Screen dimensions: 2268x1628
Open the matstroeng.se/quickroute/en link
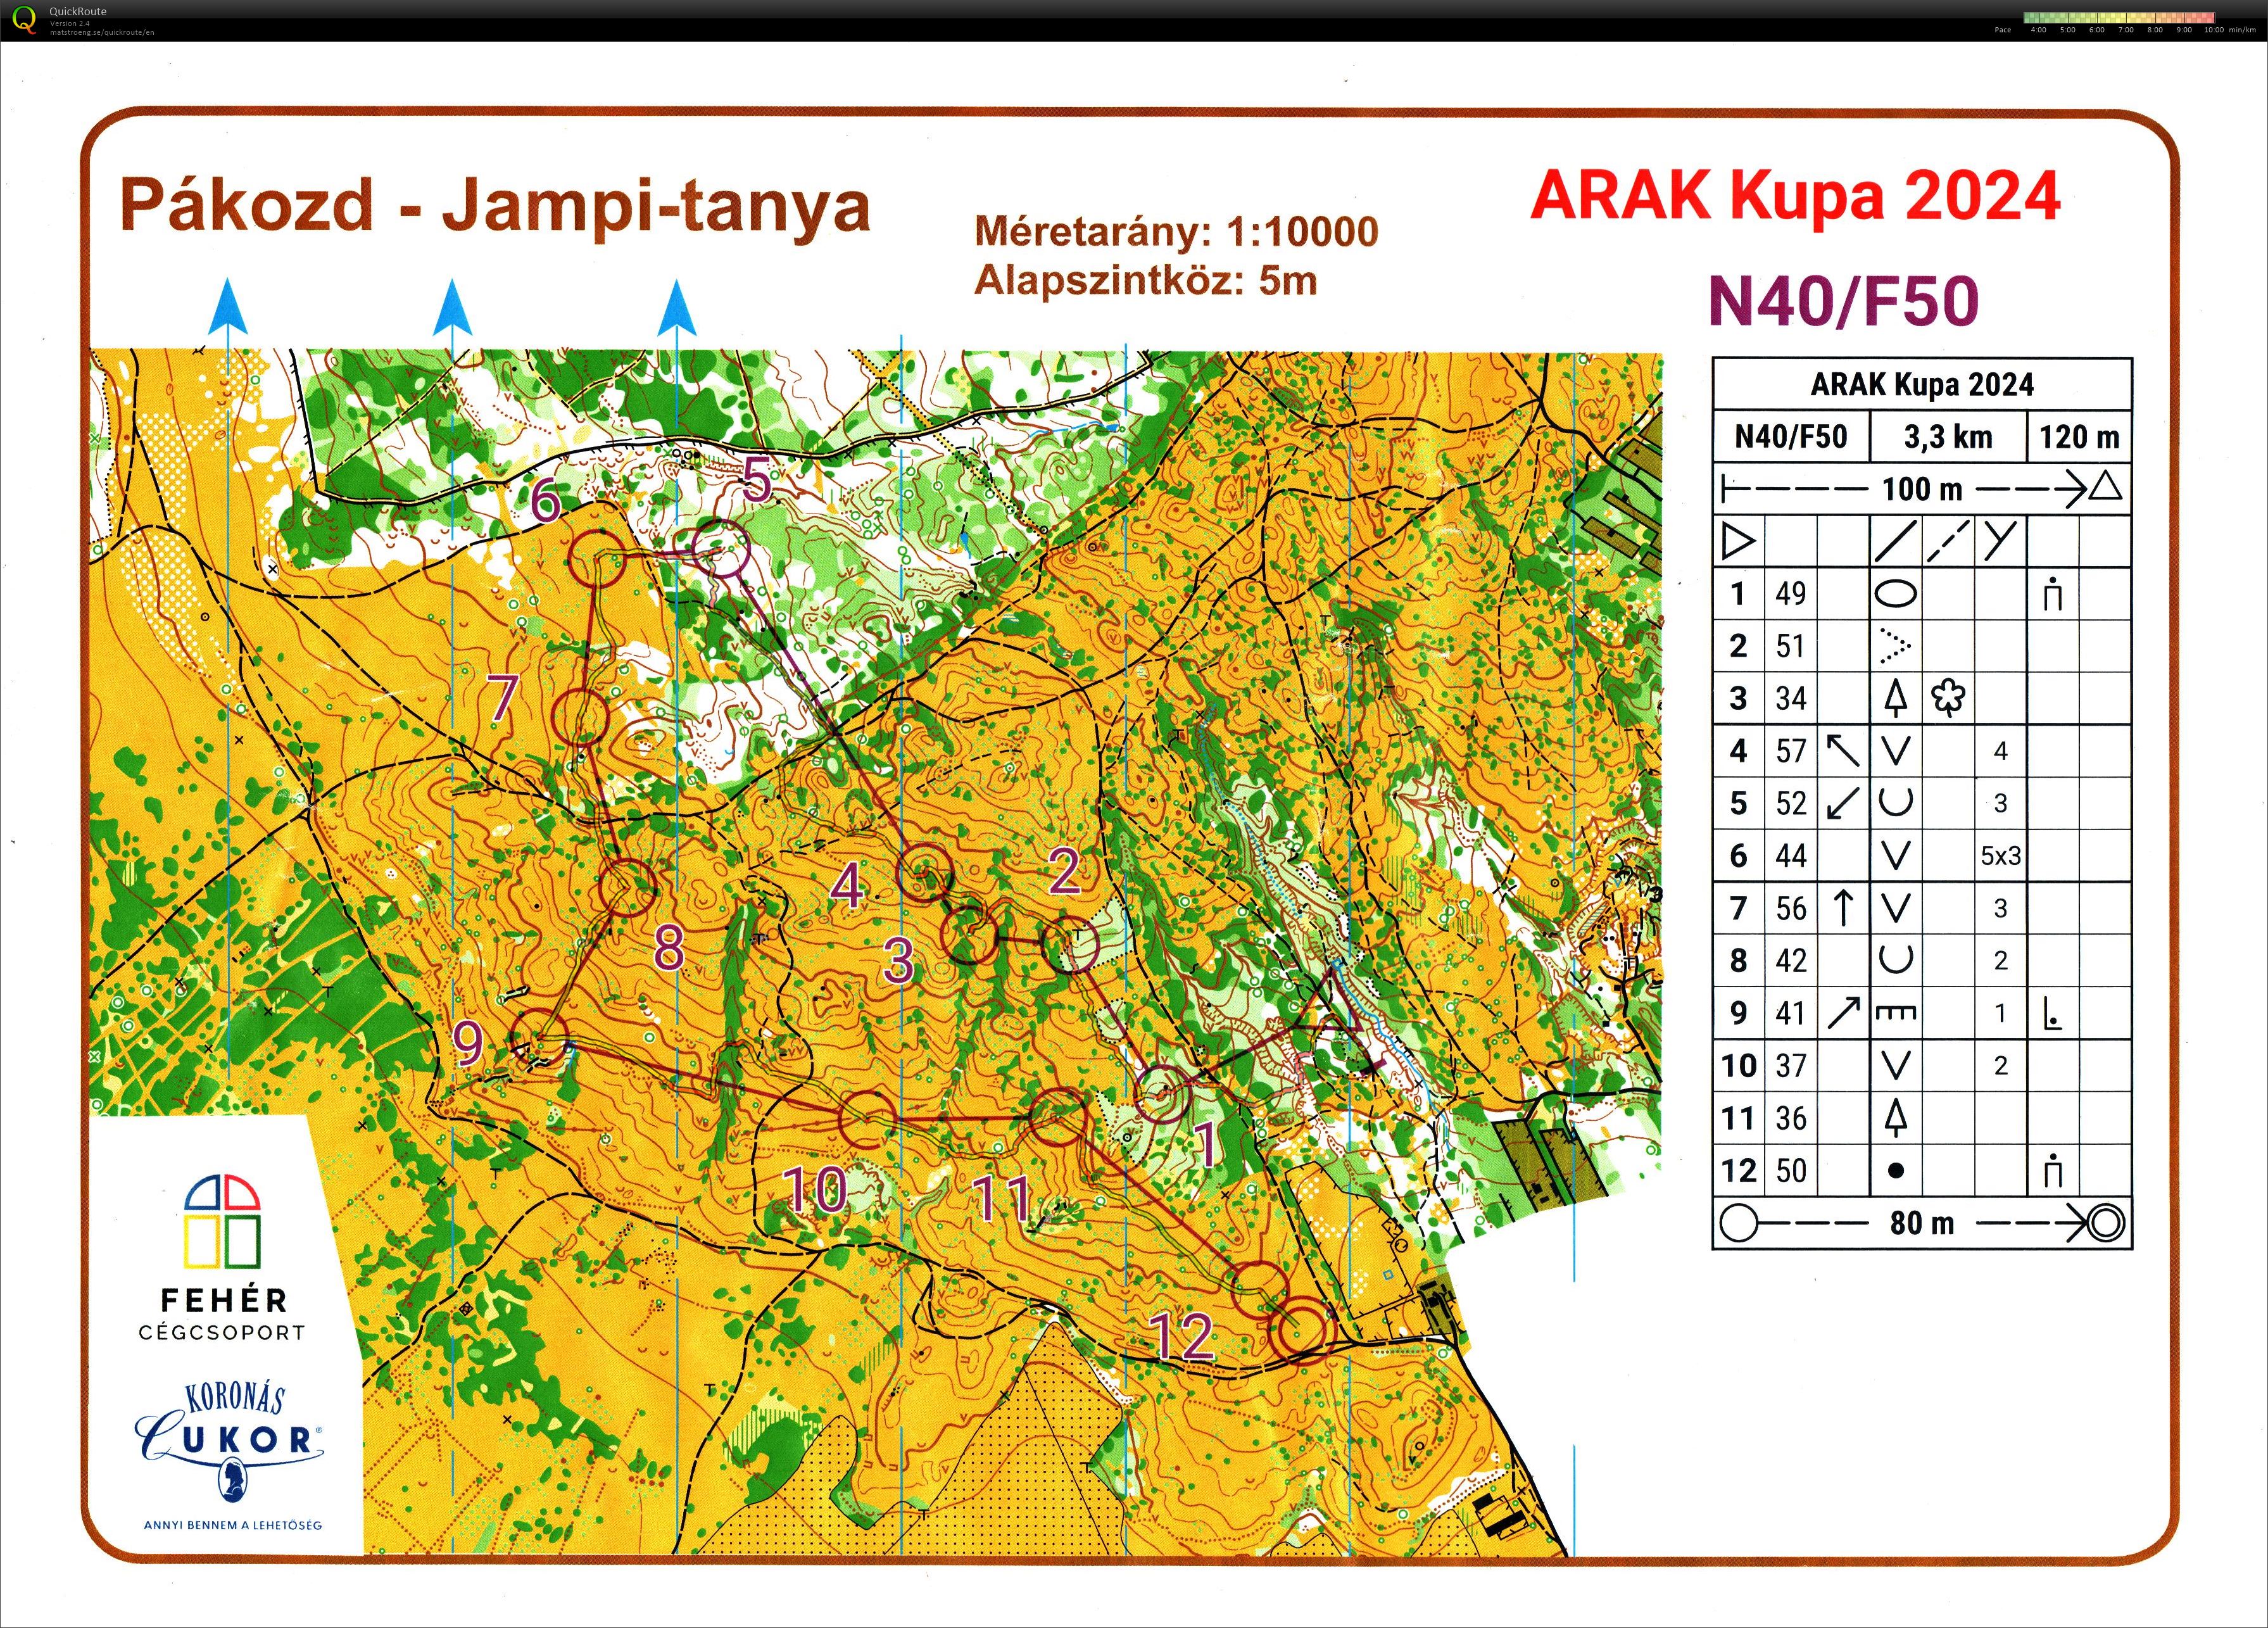pos(102,32)
